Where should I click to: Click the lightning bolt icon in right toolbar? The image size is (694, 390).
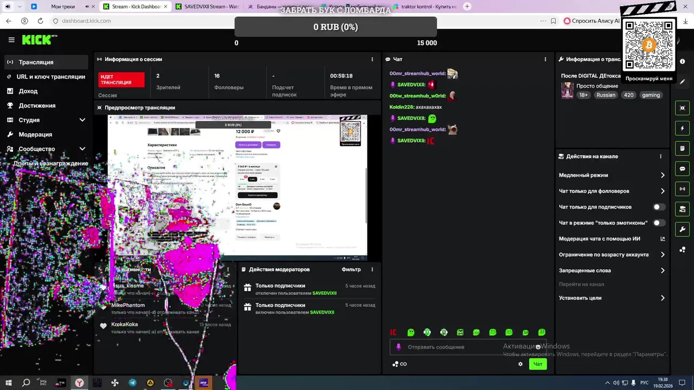(682, 128)
